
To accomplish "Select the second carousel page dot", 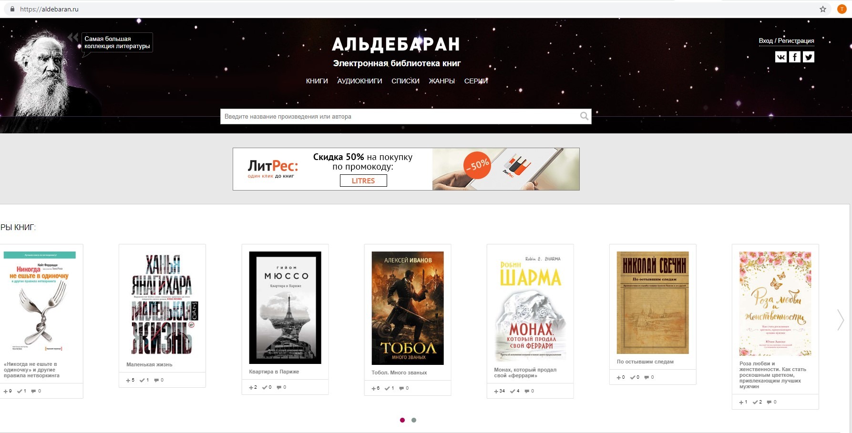I will 414,420.
